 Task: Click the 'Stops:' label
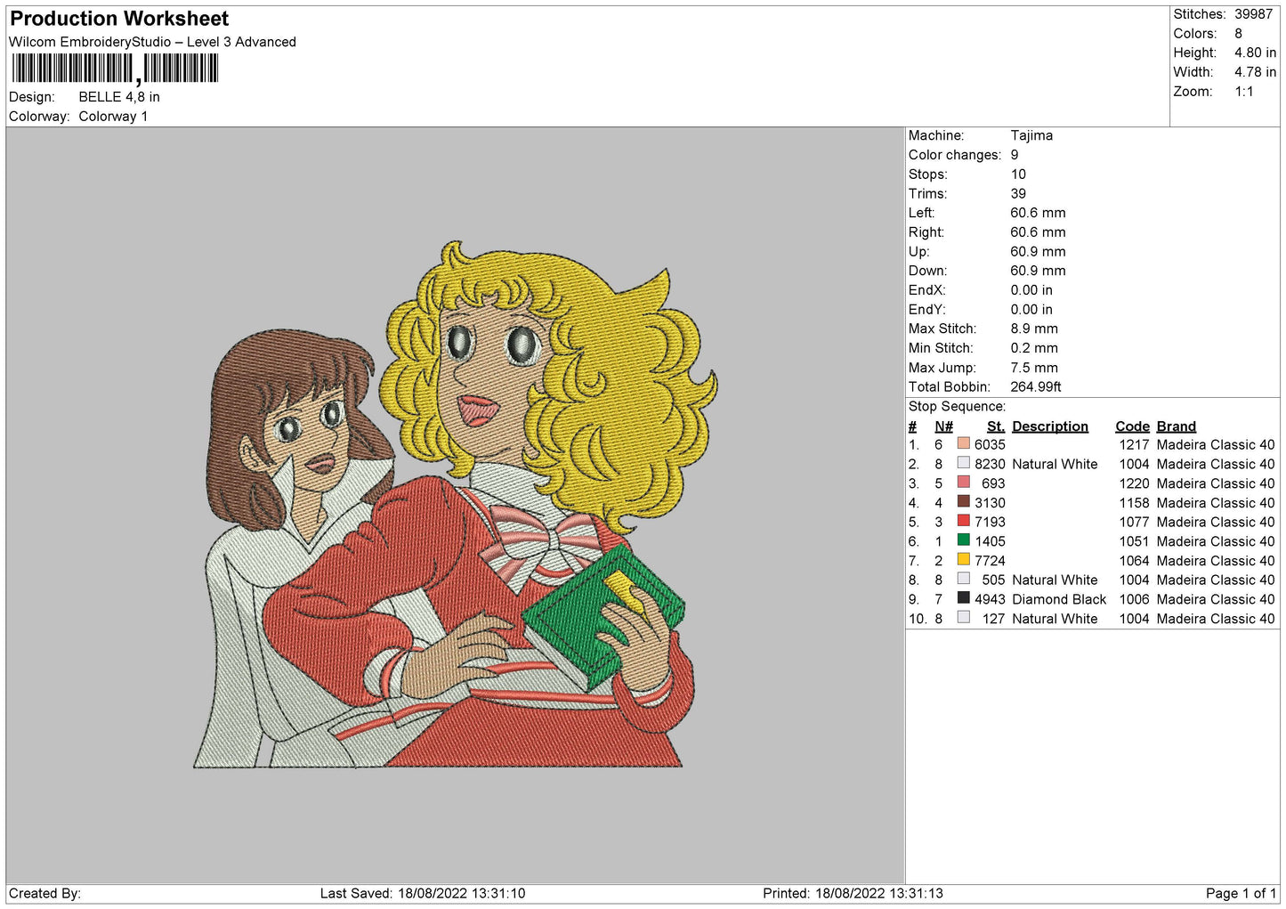tap(928, 174)
